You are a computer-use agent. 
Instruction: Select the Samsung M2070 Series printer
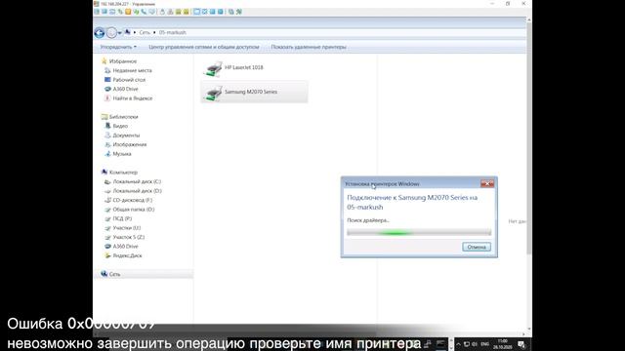coord(254,92)
